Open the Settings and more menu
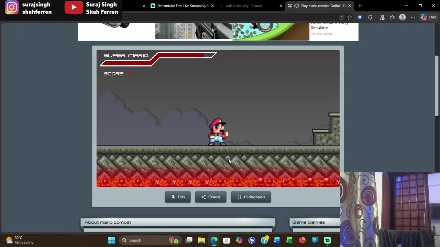The image size is (440, 247). [x=413, y=17]
